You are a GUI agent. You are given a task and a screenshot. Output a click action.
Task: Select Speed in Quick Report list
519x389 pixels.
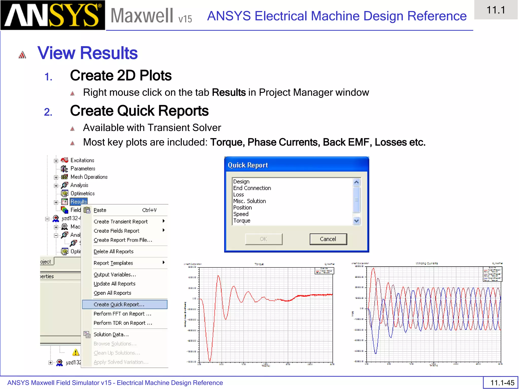(241, 214)
